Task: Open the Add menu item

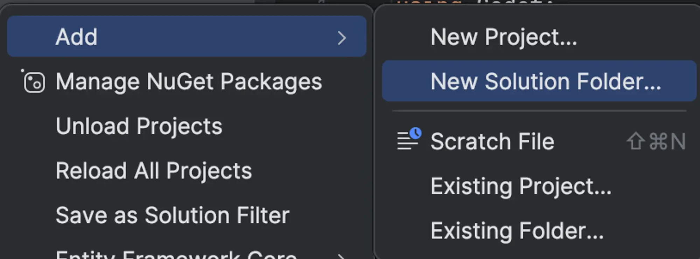Action: point(77,37)
